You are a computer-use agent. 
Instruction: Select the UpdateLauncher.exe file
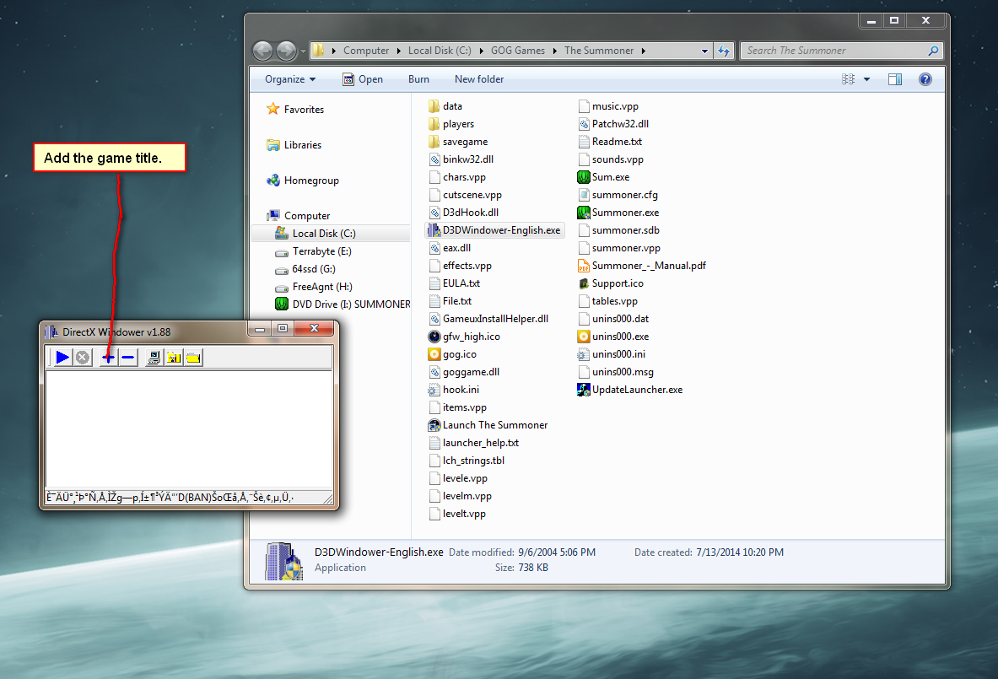coord(629,390)
